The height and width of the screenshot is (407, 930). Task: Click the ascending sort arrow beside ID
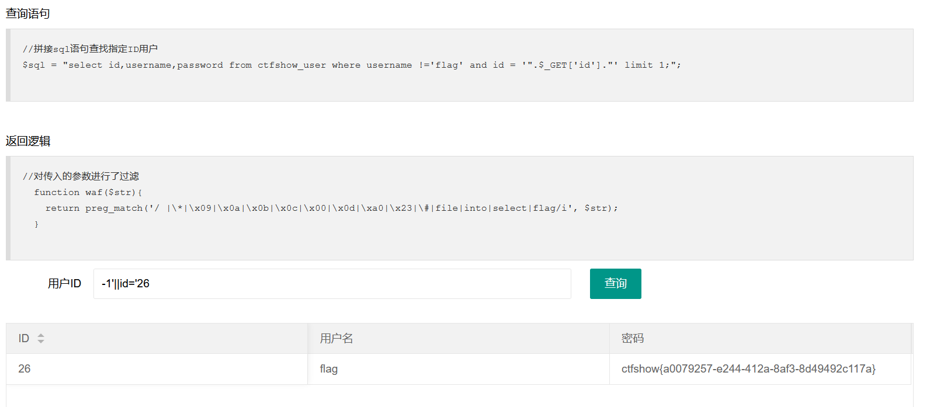(41, 335)
